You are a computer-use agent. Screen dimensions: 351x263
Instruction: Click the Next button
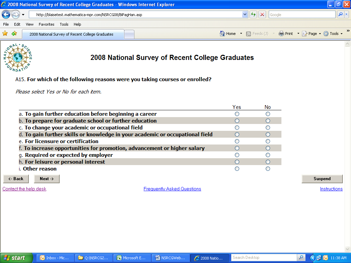click(47, 179)
